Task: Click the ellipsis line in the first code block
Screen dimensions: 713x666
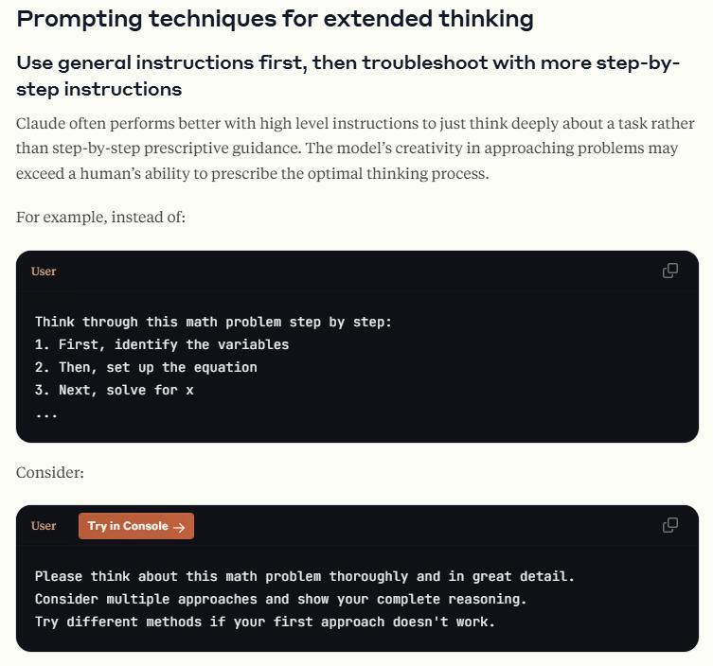Action: [46, 413]
